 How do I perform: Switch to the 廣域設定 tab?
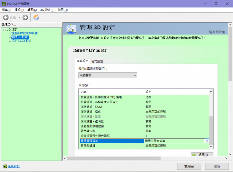[x=83, y=61]
